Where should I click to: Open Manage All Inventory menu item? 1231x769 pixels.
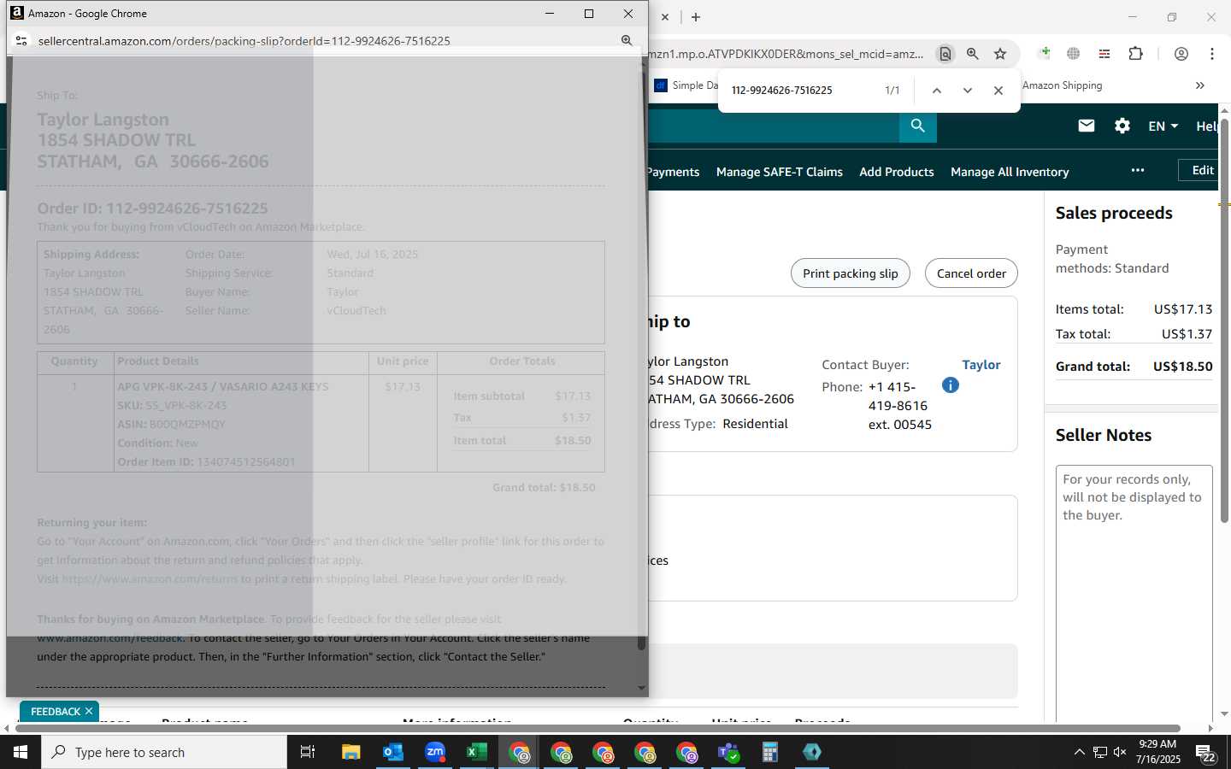coord(1010,172)
